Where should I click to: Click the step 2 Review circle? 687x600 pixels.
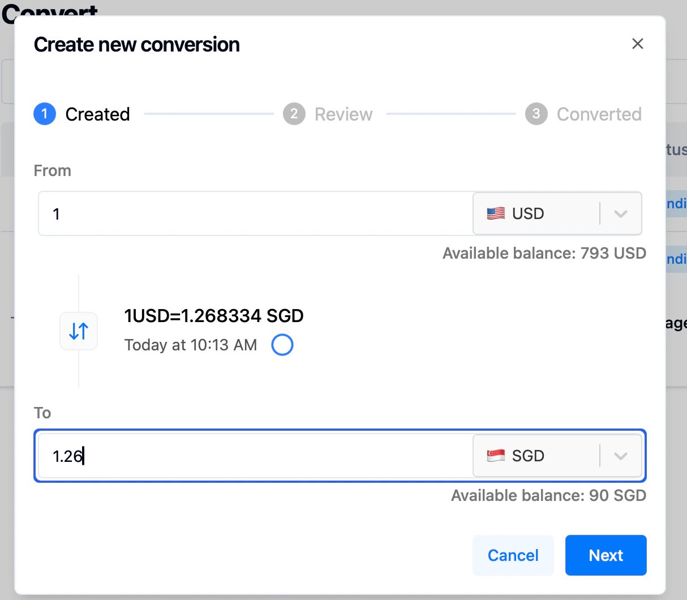point(294,114)
